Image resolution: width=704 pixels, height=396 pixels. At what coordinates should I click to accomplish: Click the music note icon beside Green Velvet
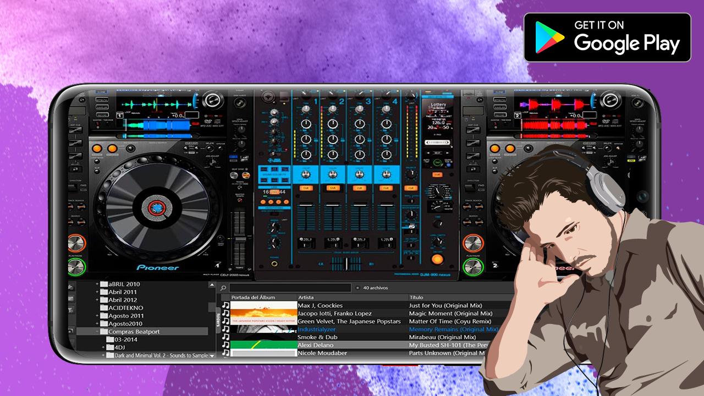click(226, 321)
